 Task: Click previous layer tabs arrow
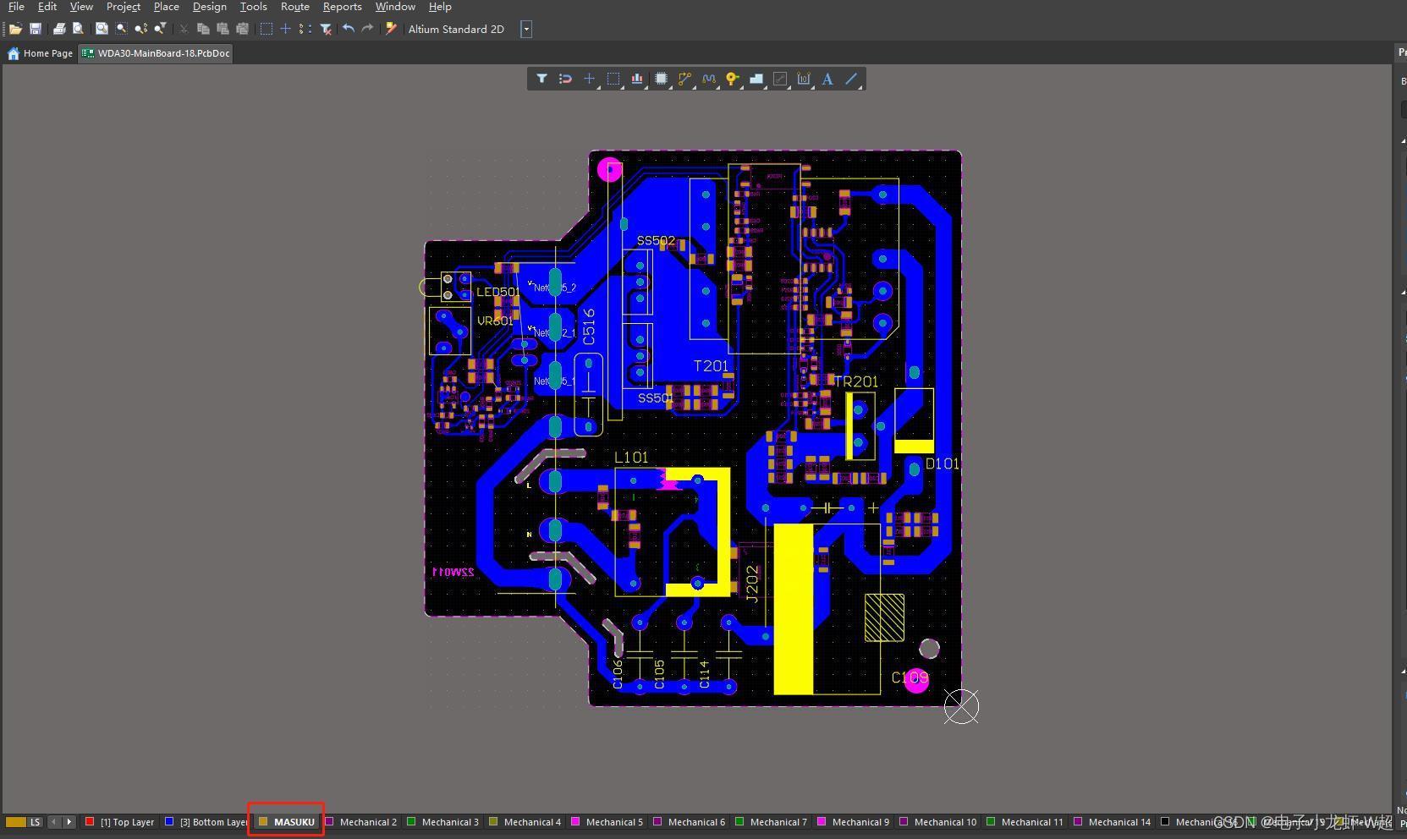pyautogui.click(x=54, y=821)
